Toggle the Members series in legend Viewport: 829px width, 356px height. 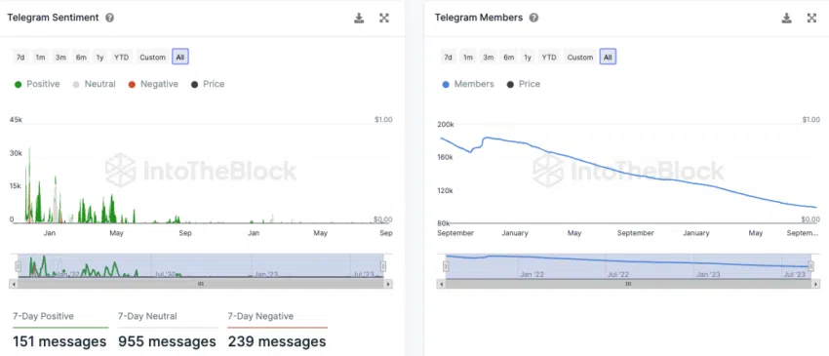(468, 84)
